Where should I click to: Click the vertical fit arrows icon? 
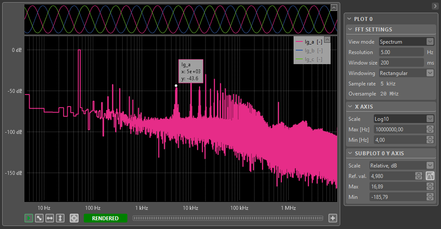pos(61,218)
